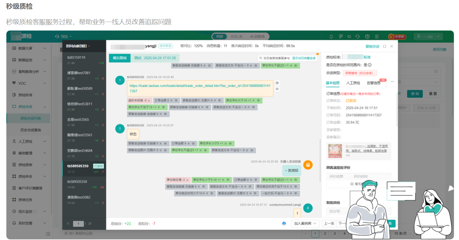The width and height of the screenshot is (459, 240).
Task: Click the VOC diamond sidebar icon
Action: pyautogui.click(x=14, y=83)
